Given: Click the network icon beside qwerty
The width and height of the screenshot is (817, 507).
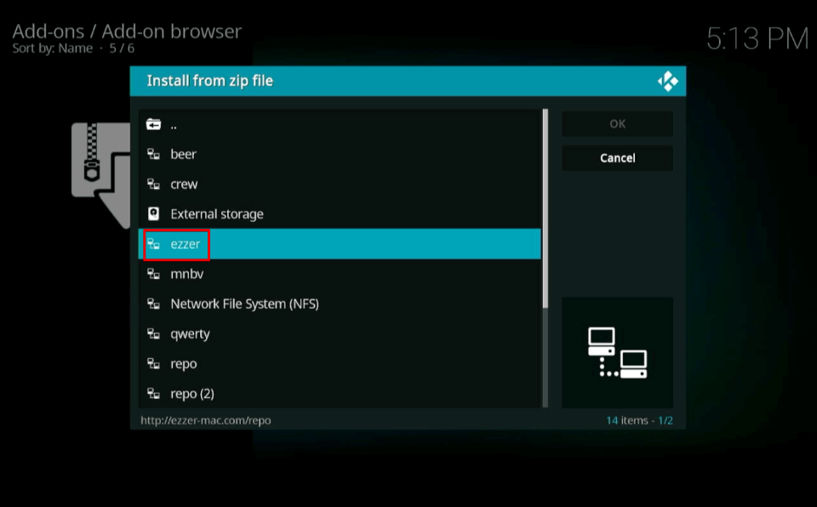Looking at the screenshot, I should pos(153,333).
